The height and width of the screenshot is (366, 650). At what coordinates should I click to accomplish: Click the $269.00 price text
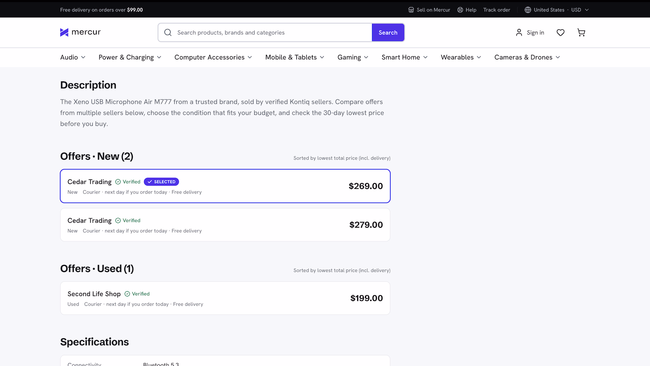point(366,186)
